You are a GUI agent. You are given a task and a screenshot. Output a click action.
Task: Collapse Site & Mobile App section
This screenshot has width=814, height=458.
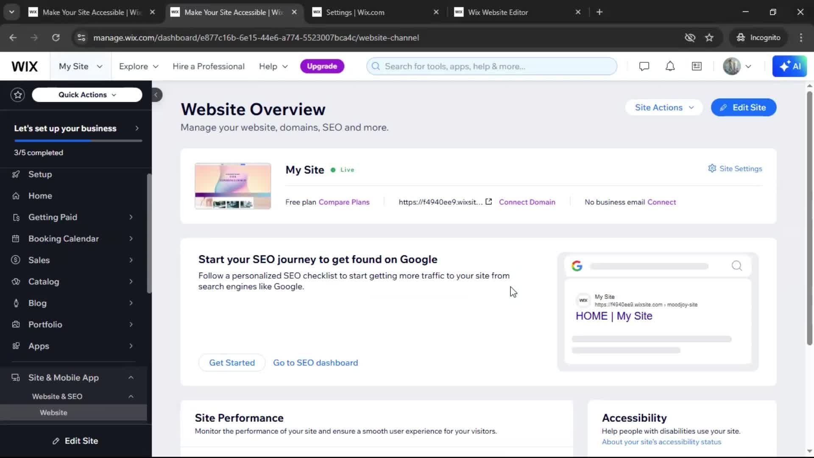[131, 377]
